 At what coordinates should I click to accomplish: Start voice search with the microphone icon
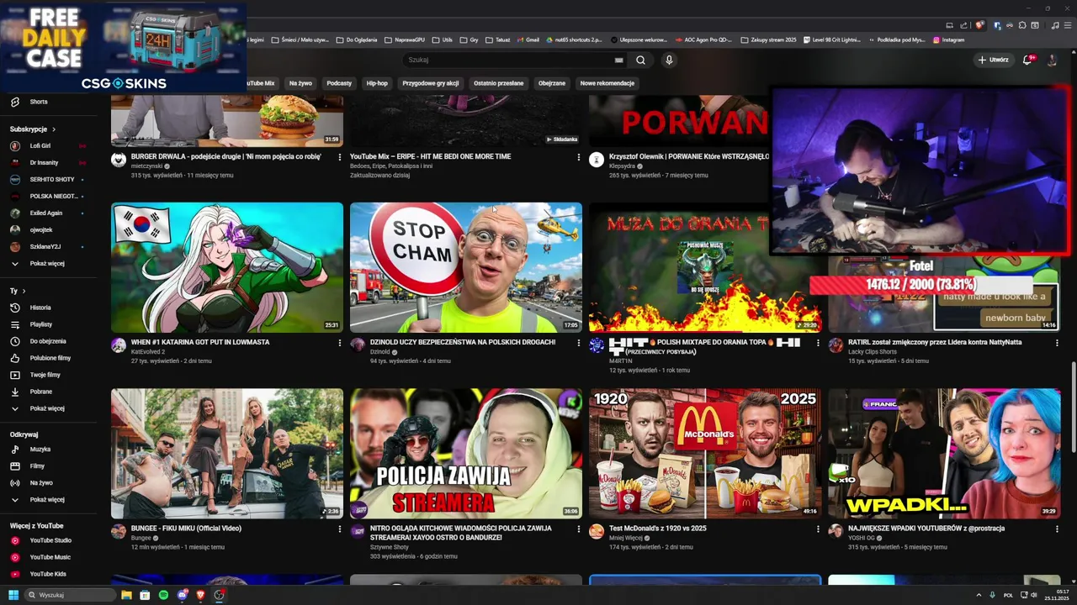tap(669, 60)
